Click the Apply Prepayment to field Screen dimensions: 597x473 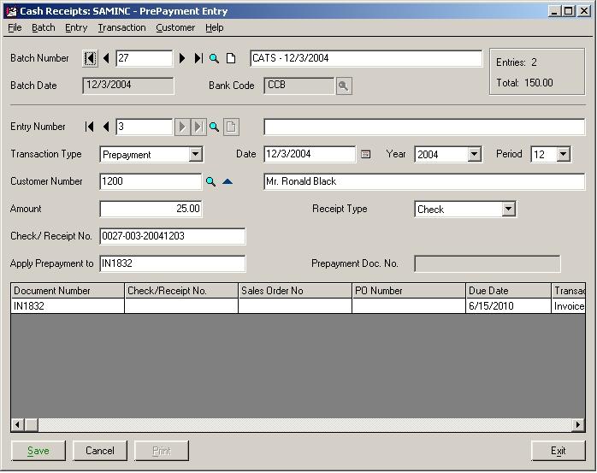172,263
